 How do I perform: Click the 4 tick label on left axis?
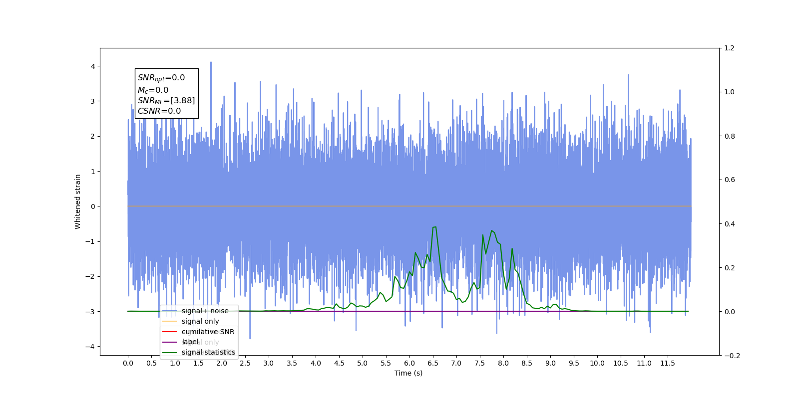(x=93, y=66)
